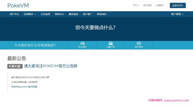Screen dimensions: 193x106
Task: Select 服务监控 in the navbar
Action: [74, 14]
